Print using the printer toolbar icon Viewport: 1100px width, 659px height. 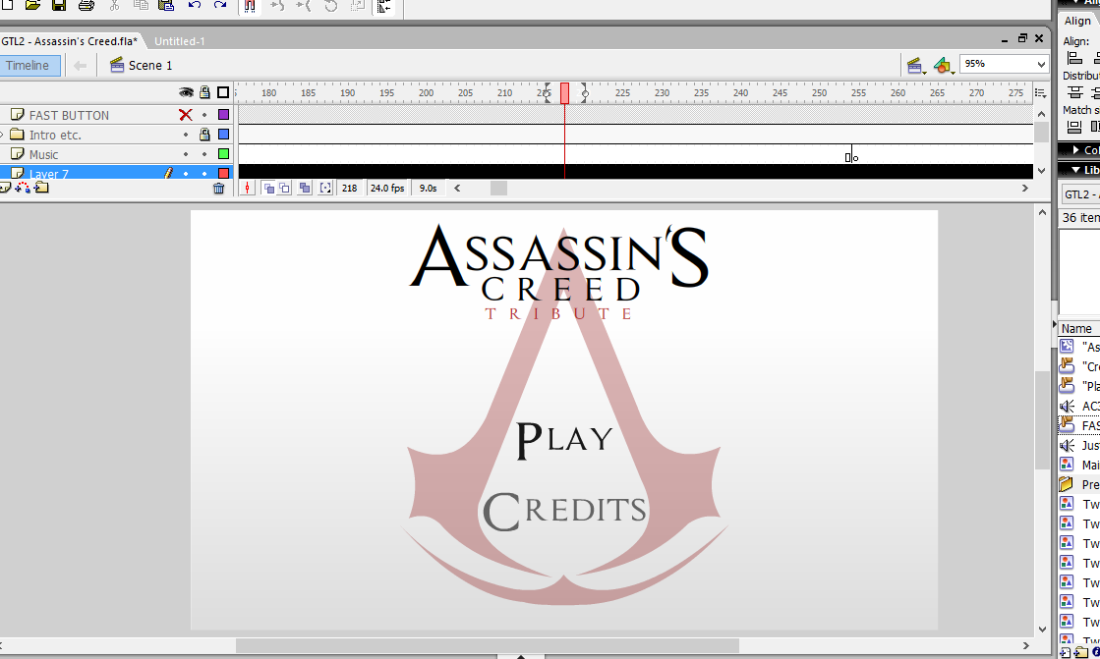click(x=87, y=6)
